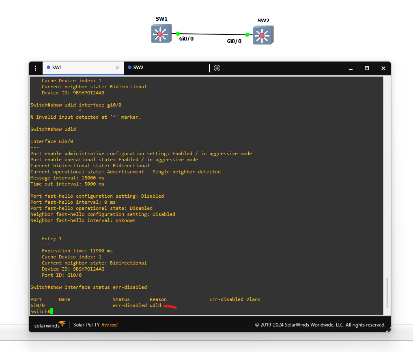Click 'Current bidirectional state: Bidirectional' line

[x=90, y=166]
